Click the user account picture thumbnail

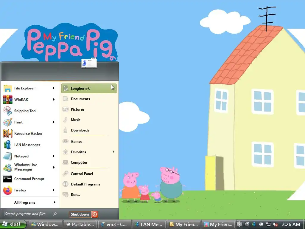point(89,63)
